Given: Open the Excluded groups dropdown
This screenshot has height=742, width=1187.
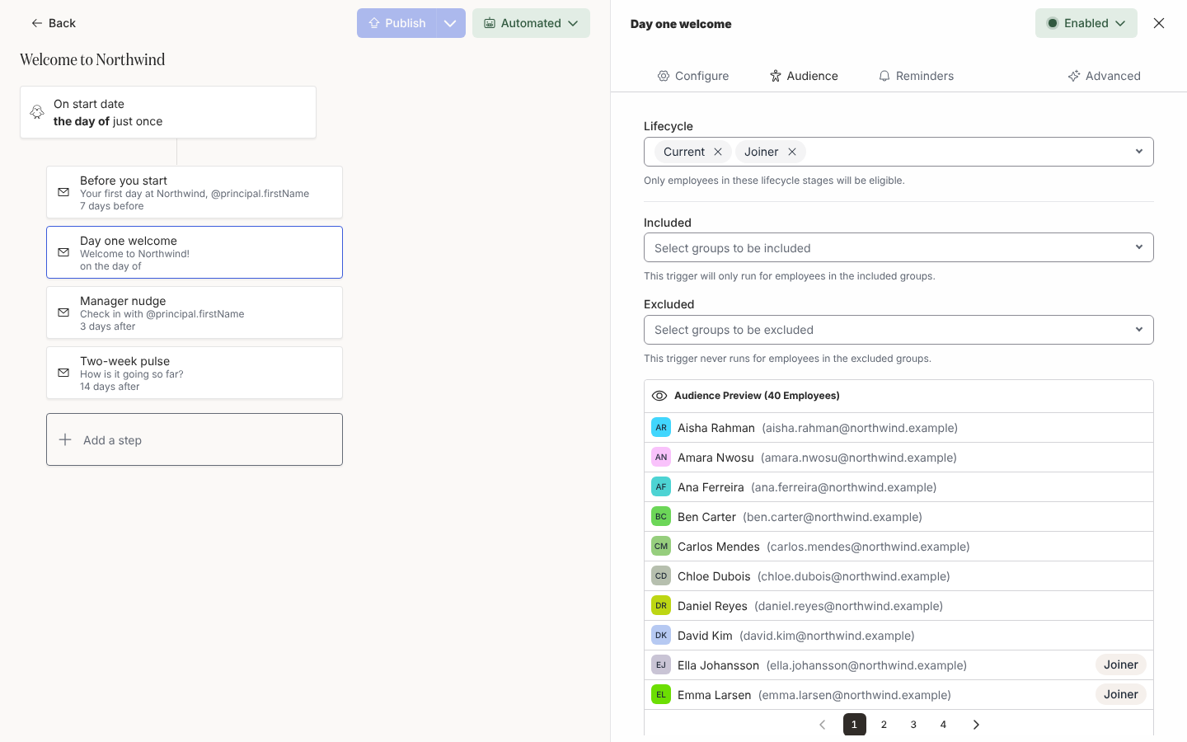Looking at the screenshot, I should (898, 330).
